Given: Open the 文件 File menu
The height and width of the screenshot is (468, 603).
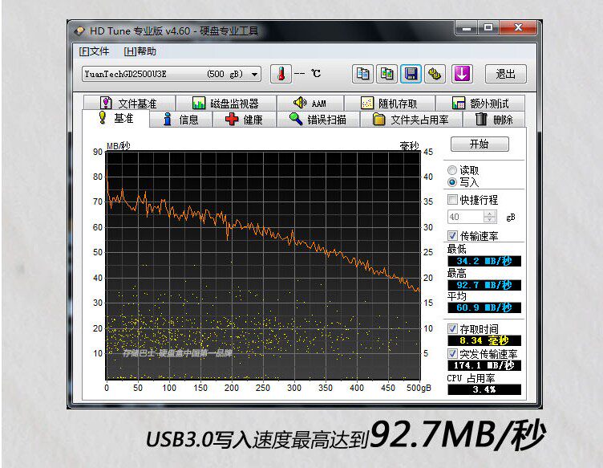Looking at the screenshot, I should 94,51.
